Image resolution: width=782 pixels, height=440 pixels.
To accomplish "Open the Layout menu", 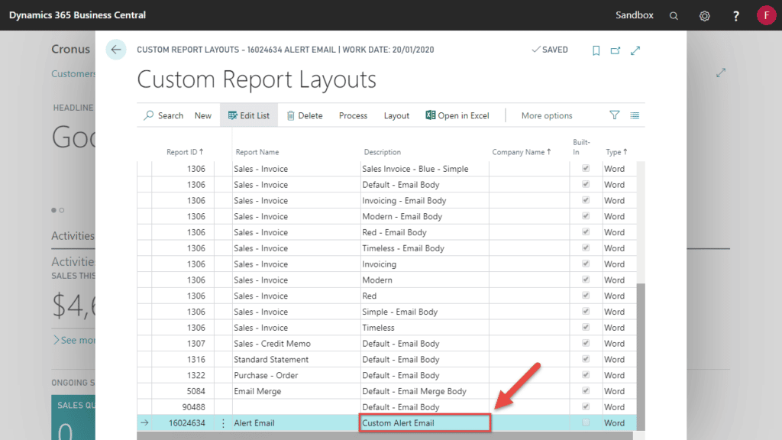I will tap(396, 115).
